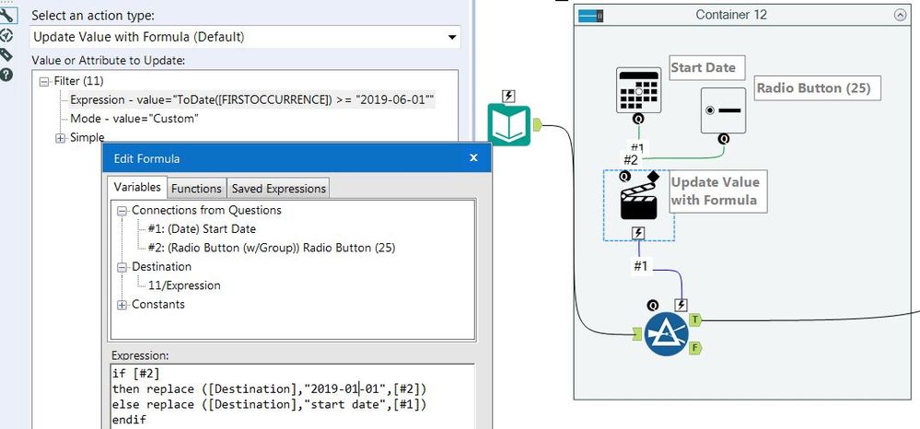The height and width of the screenshot is (429, 920).
Task: Select the Expression value tree row
Action: (x=252, y=99)
